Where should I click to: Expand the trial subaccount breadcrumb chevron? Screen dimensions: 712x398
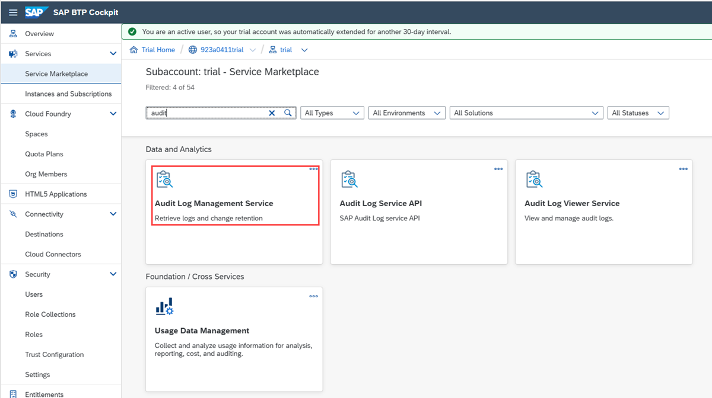pyautogui.click(x=304, y=50)
